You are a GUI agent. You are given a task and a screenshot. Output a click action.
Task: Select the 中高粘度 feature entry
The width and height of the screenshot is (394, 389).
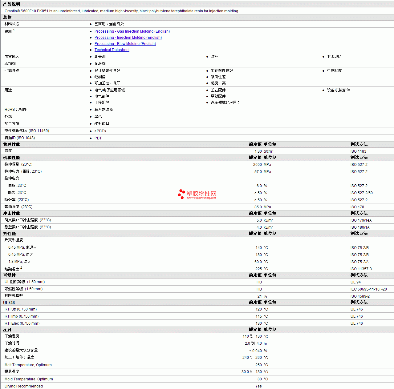tap(334, 71)
